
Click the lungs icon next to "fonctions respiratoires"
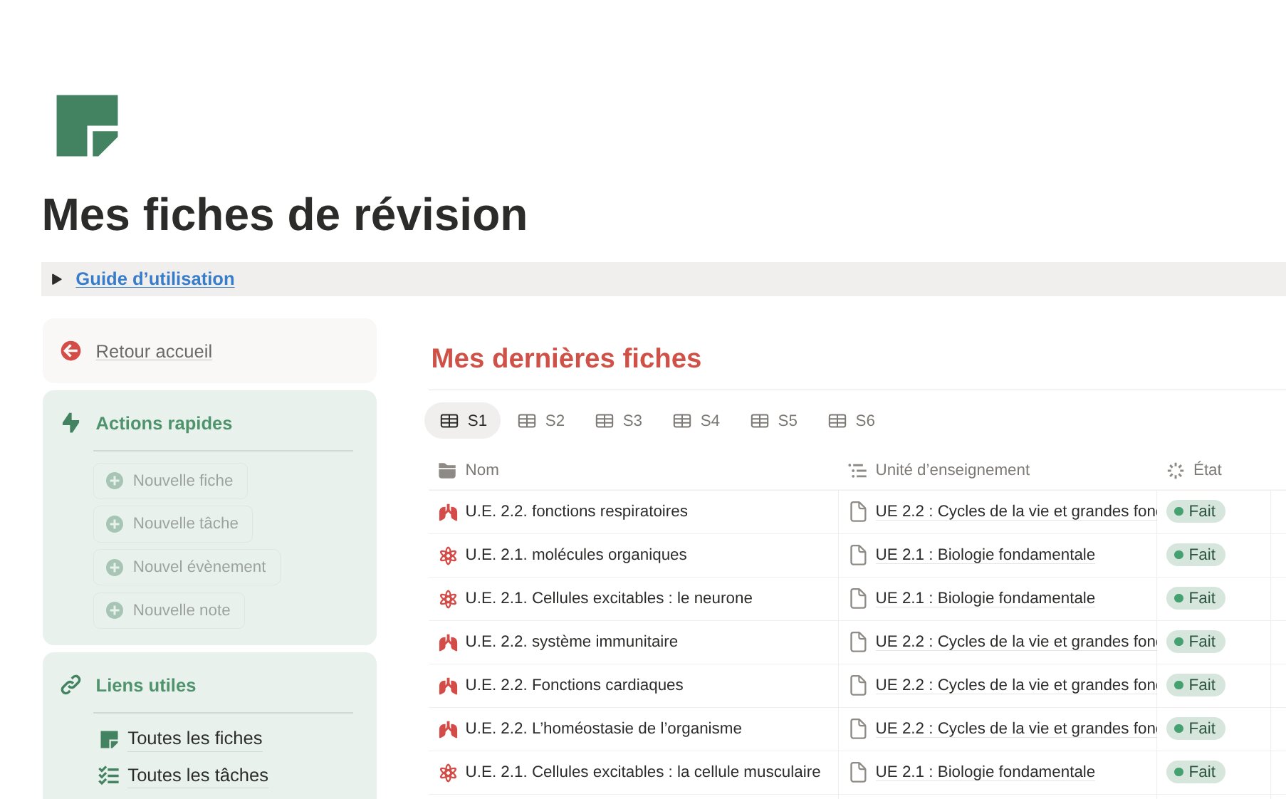pos(448,511)
